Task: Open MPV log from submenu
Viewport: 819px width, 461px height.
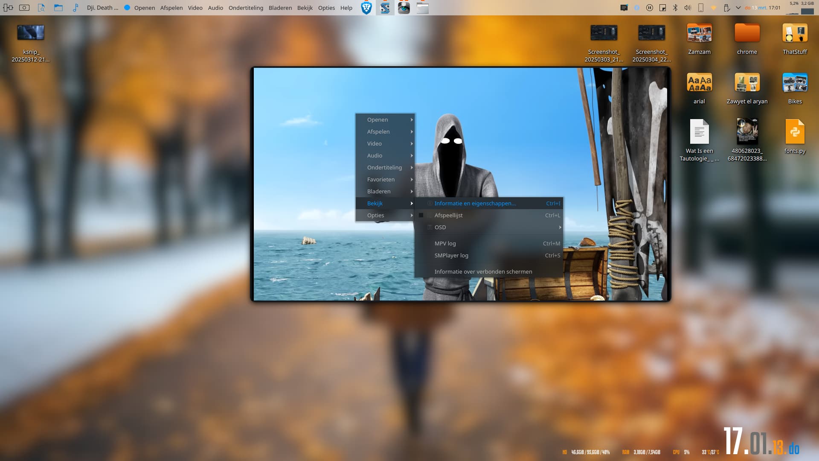Action: pos(489,243)
